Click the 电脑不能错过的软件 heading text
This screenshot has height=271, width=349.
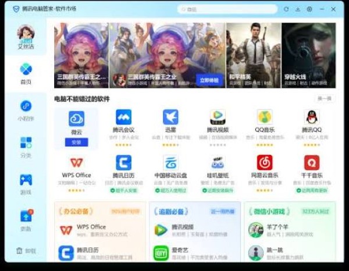(82, 99)
